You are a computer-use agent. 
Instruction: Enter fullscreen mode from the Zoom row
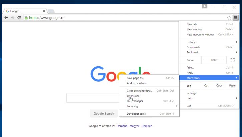(233, 60)
